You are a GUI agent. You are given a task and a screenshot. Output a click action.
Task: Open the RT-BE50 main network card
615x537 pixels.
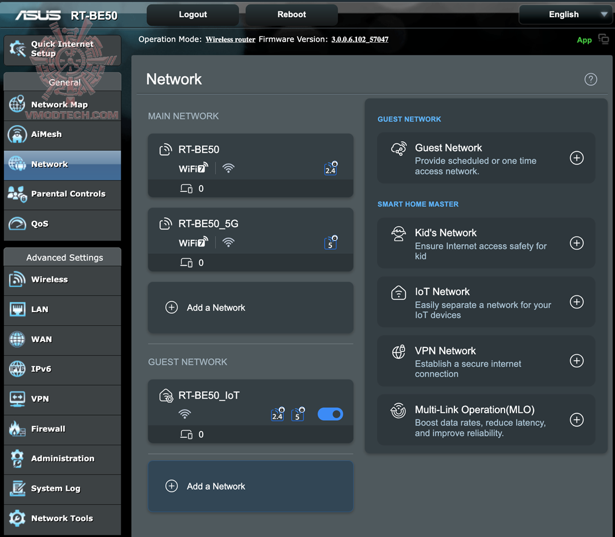click(x=250, y=165)
